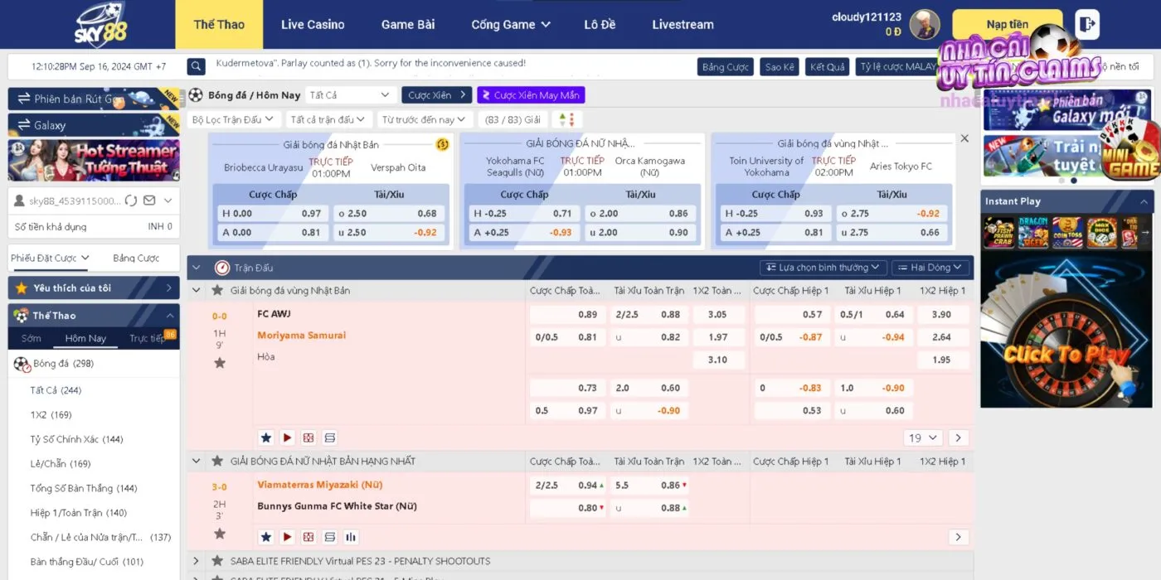Open user avatar next to cloudy121123
Viewport: 1161px width, 580px height.
(924, 24)
